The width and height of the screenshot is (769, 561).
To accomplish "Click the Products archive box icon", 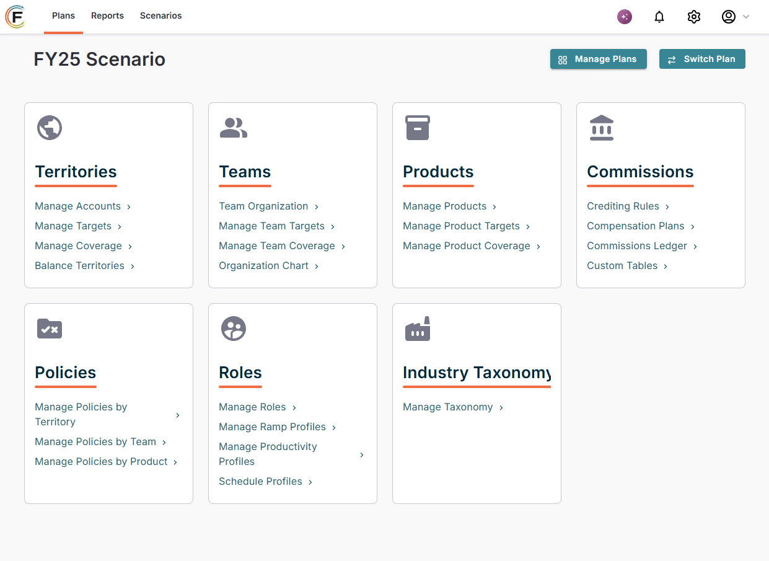I will (418, 128).
